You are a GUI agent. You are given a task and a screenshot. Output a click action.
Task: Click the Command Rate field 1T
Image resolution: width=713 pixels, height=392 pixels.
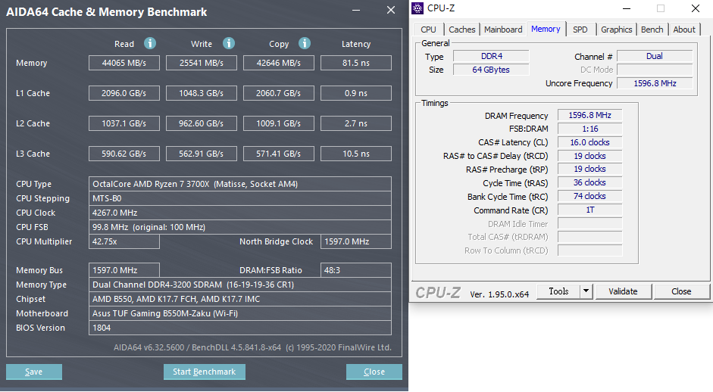(589, 210)
